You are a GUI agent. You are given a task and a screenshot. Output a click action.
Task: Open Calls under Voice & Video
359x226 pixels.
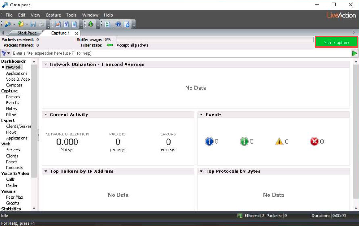[10, 180]
